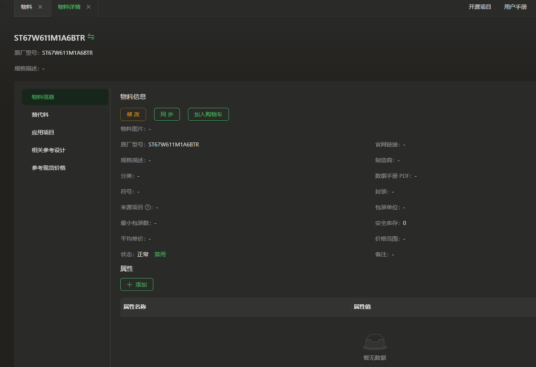Open 相关参考设计 in sidebar
Screen dimensions: 536x367
49,150
